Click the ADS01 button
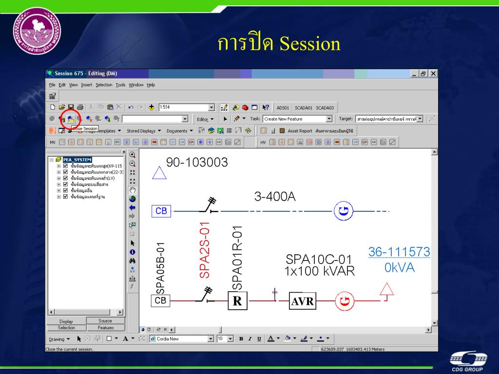 (283, 108)
